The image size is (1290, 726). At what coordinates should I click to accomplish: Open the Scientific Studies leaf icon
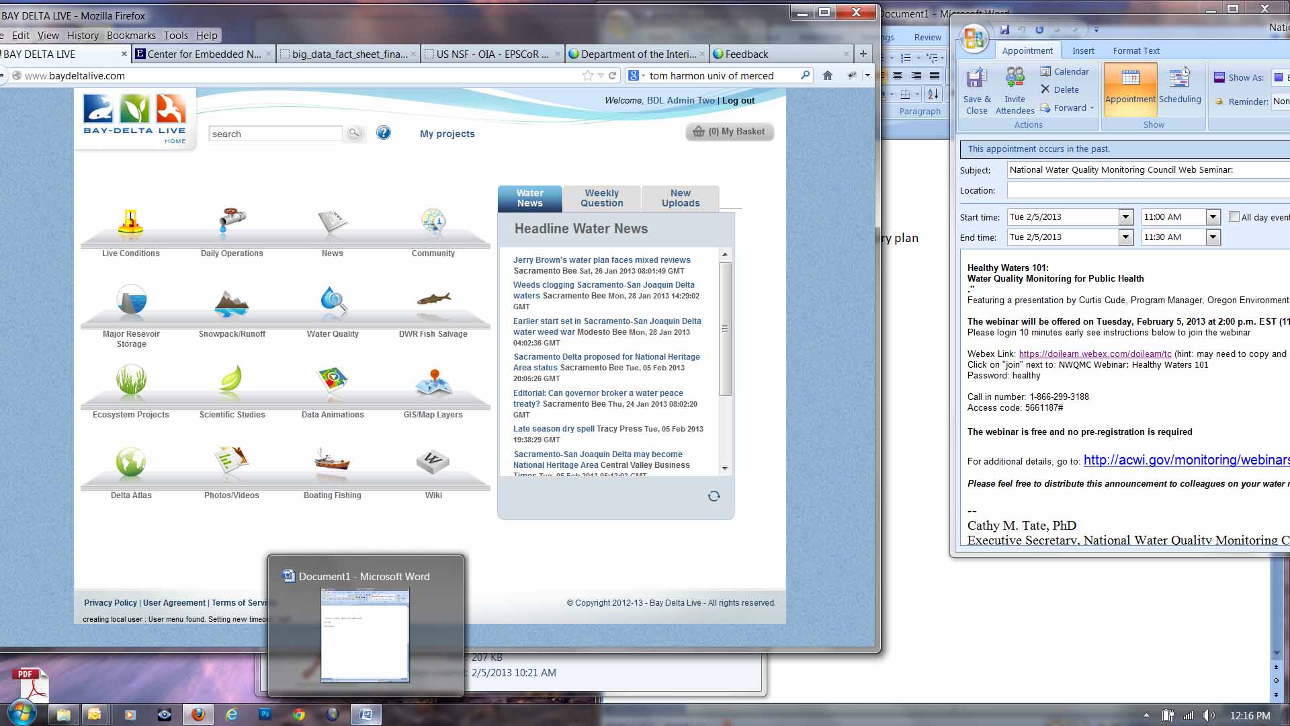tap(231, 378)
